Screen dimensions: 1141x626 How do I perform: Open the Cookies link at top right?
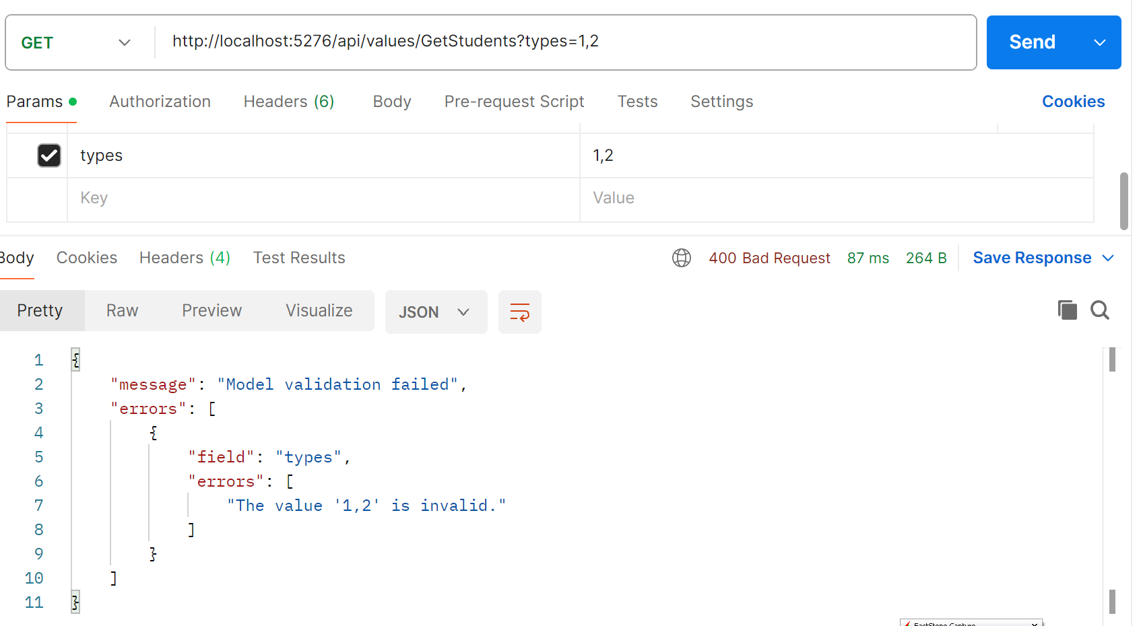1073,102
